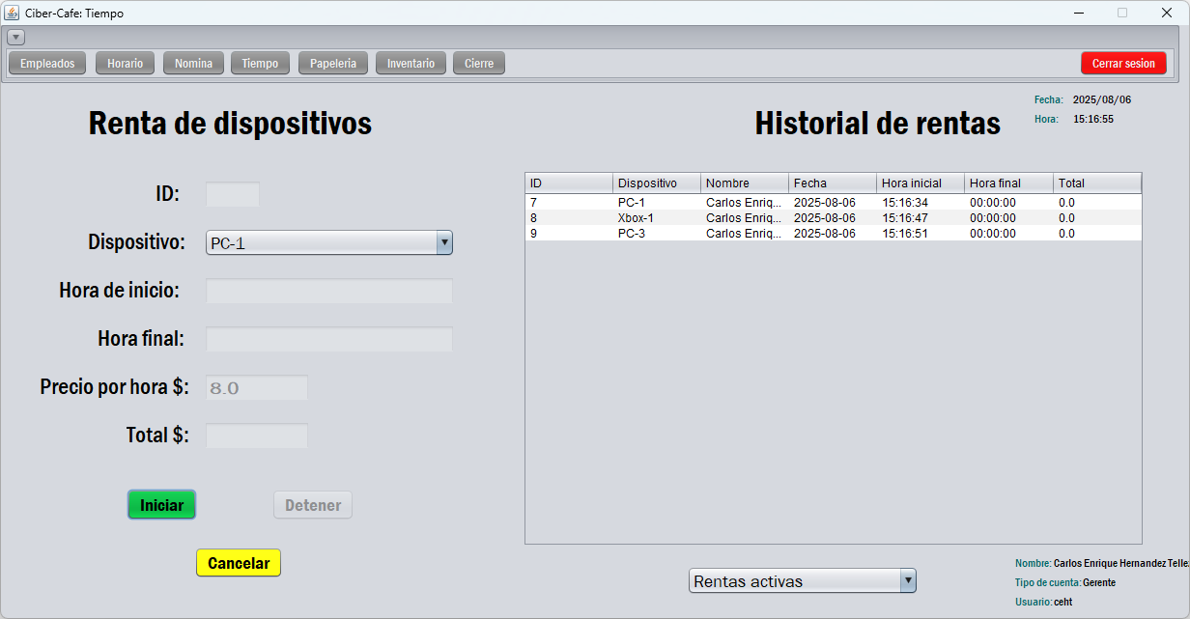Open the Rentas activas dropdown

(x=803, y=581)
